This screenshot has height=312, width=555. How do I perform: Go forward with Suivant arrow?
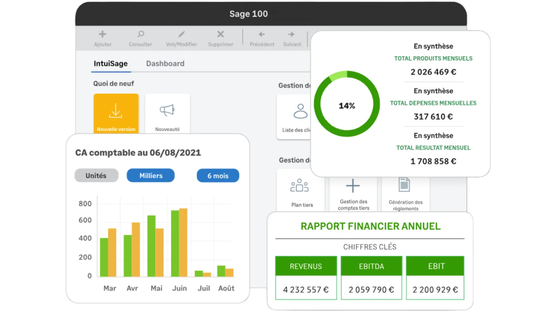291,34
